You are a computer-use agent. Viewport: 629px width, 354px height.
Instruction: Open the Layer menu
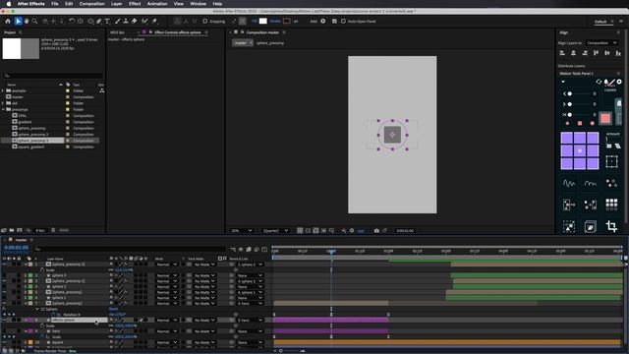click(x=116, y=4)
